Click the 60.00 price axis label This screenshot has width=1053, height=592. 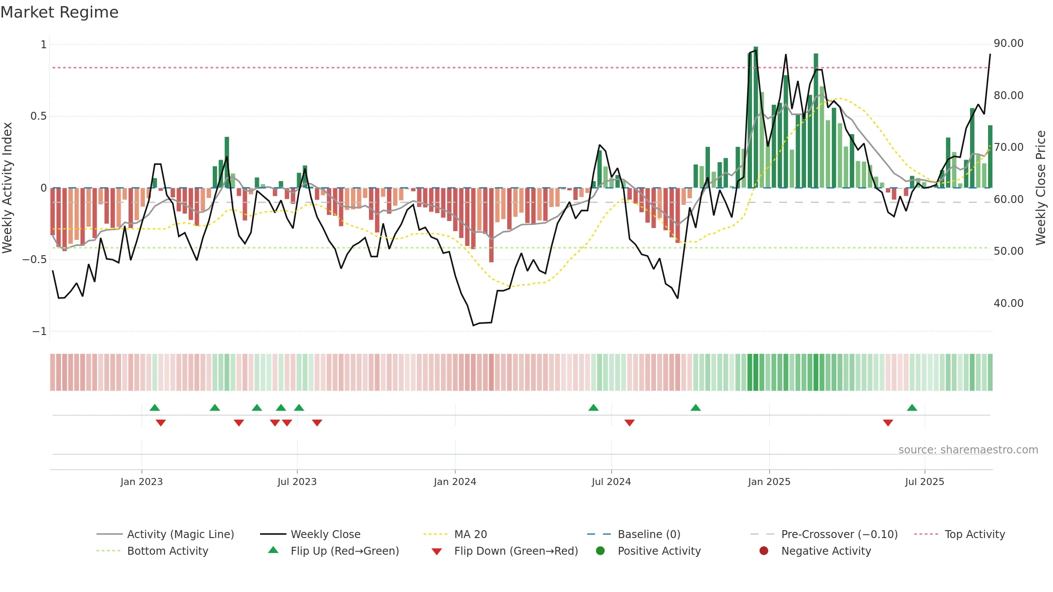point(1009,199)
